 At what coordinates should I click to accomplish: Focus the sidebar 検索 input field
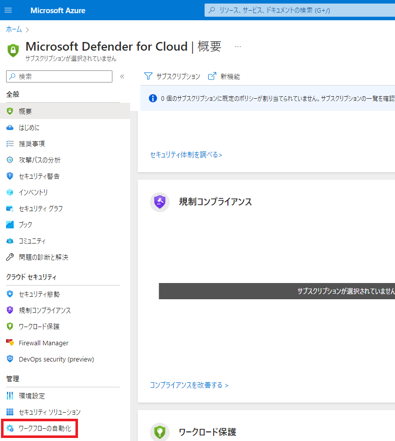tap(59, 76)
